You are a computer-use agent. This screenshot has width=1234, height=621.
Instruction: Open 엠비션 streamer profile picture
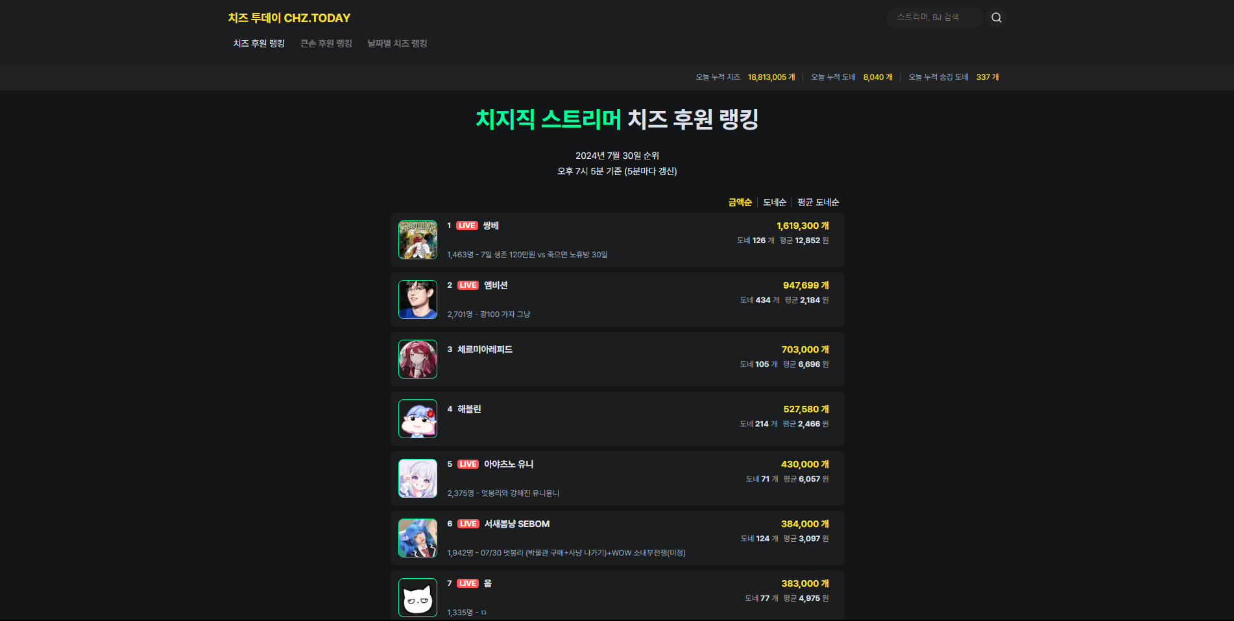[418, 299]
